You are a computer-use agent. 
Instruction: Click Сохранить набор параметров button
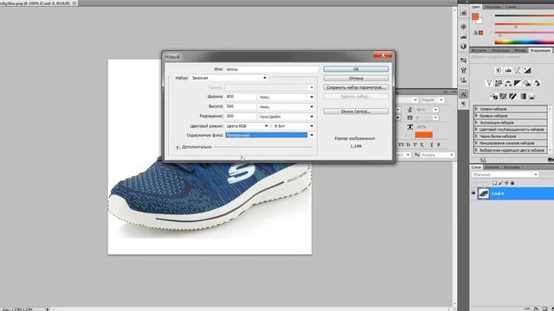pyautogui.click(x=356, y=87)
